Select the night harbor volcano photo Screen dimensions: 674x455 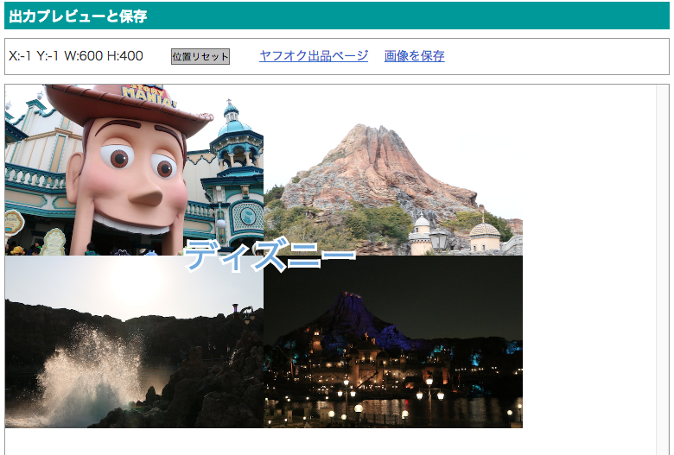coord(393,342)
